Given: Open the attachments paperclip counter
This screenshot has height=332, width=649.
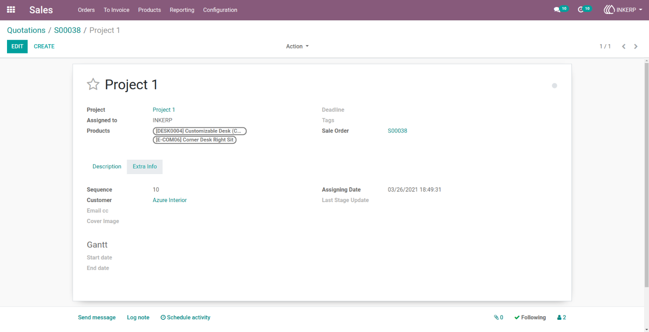Looking at the screenshot, I should click(x=498, y=318).
